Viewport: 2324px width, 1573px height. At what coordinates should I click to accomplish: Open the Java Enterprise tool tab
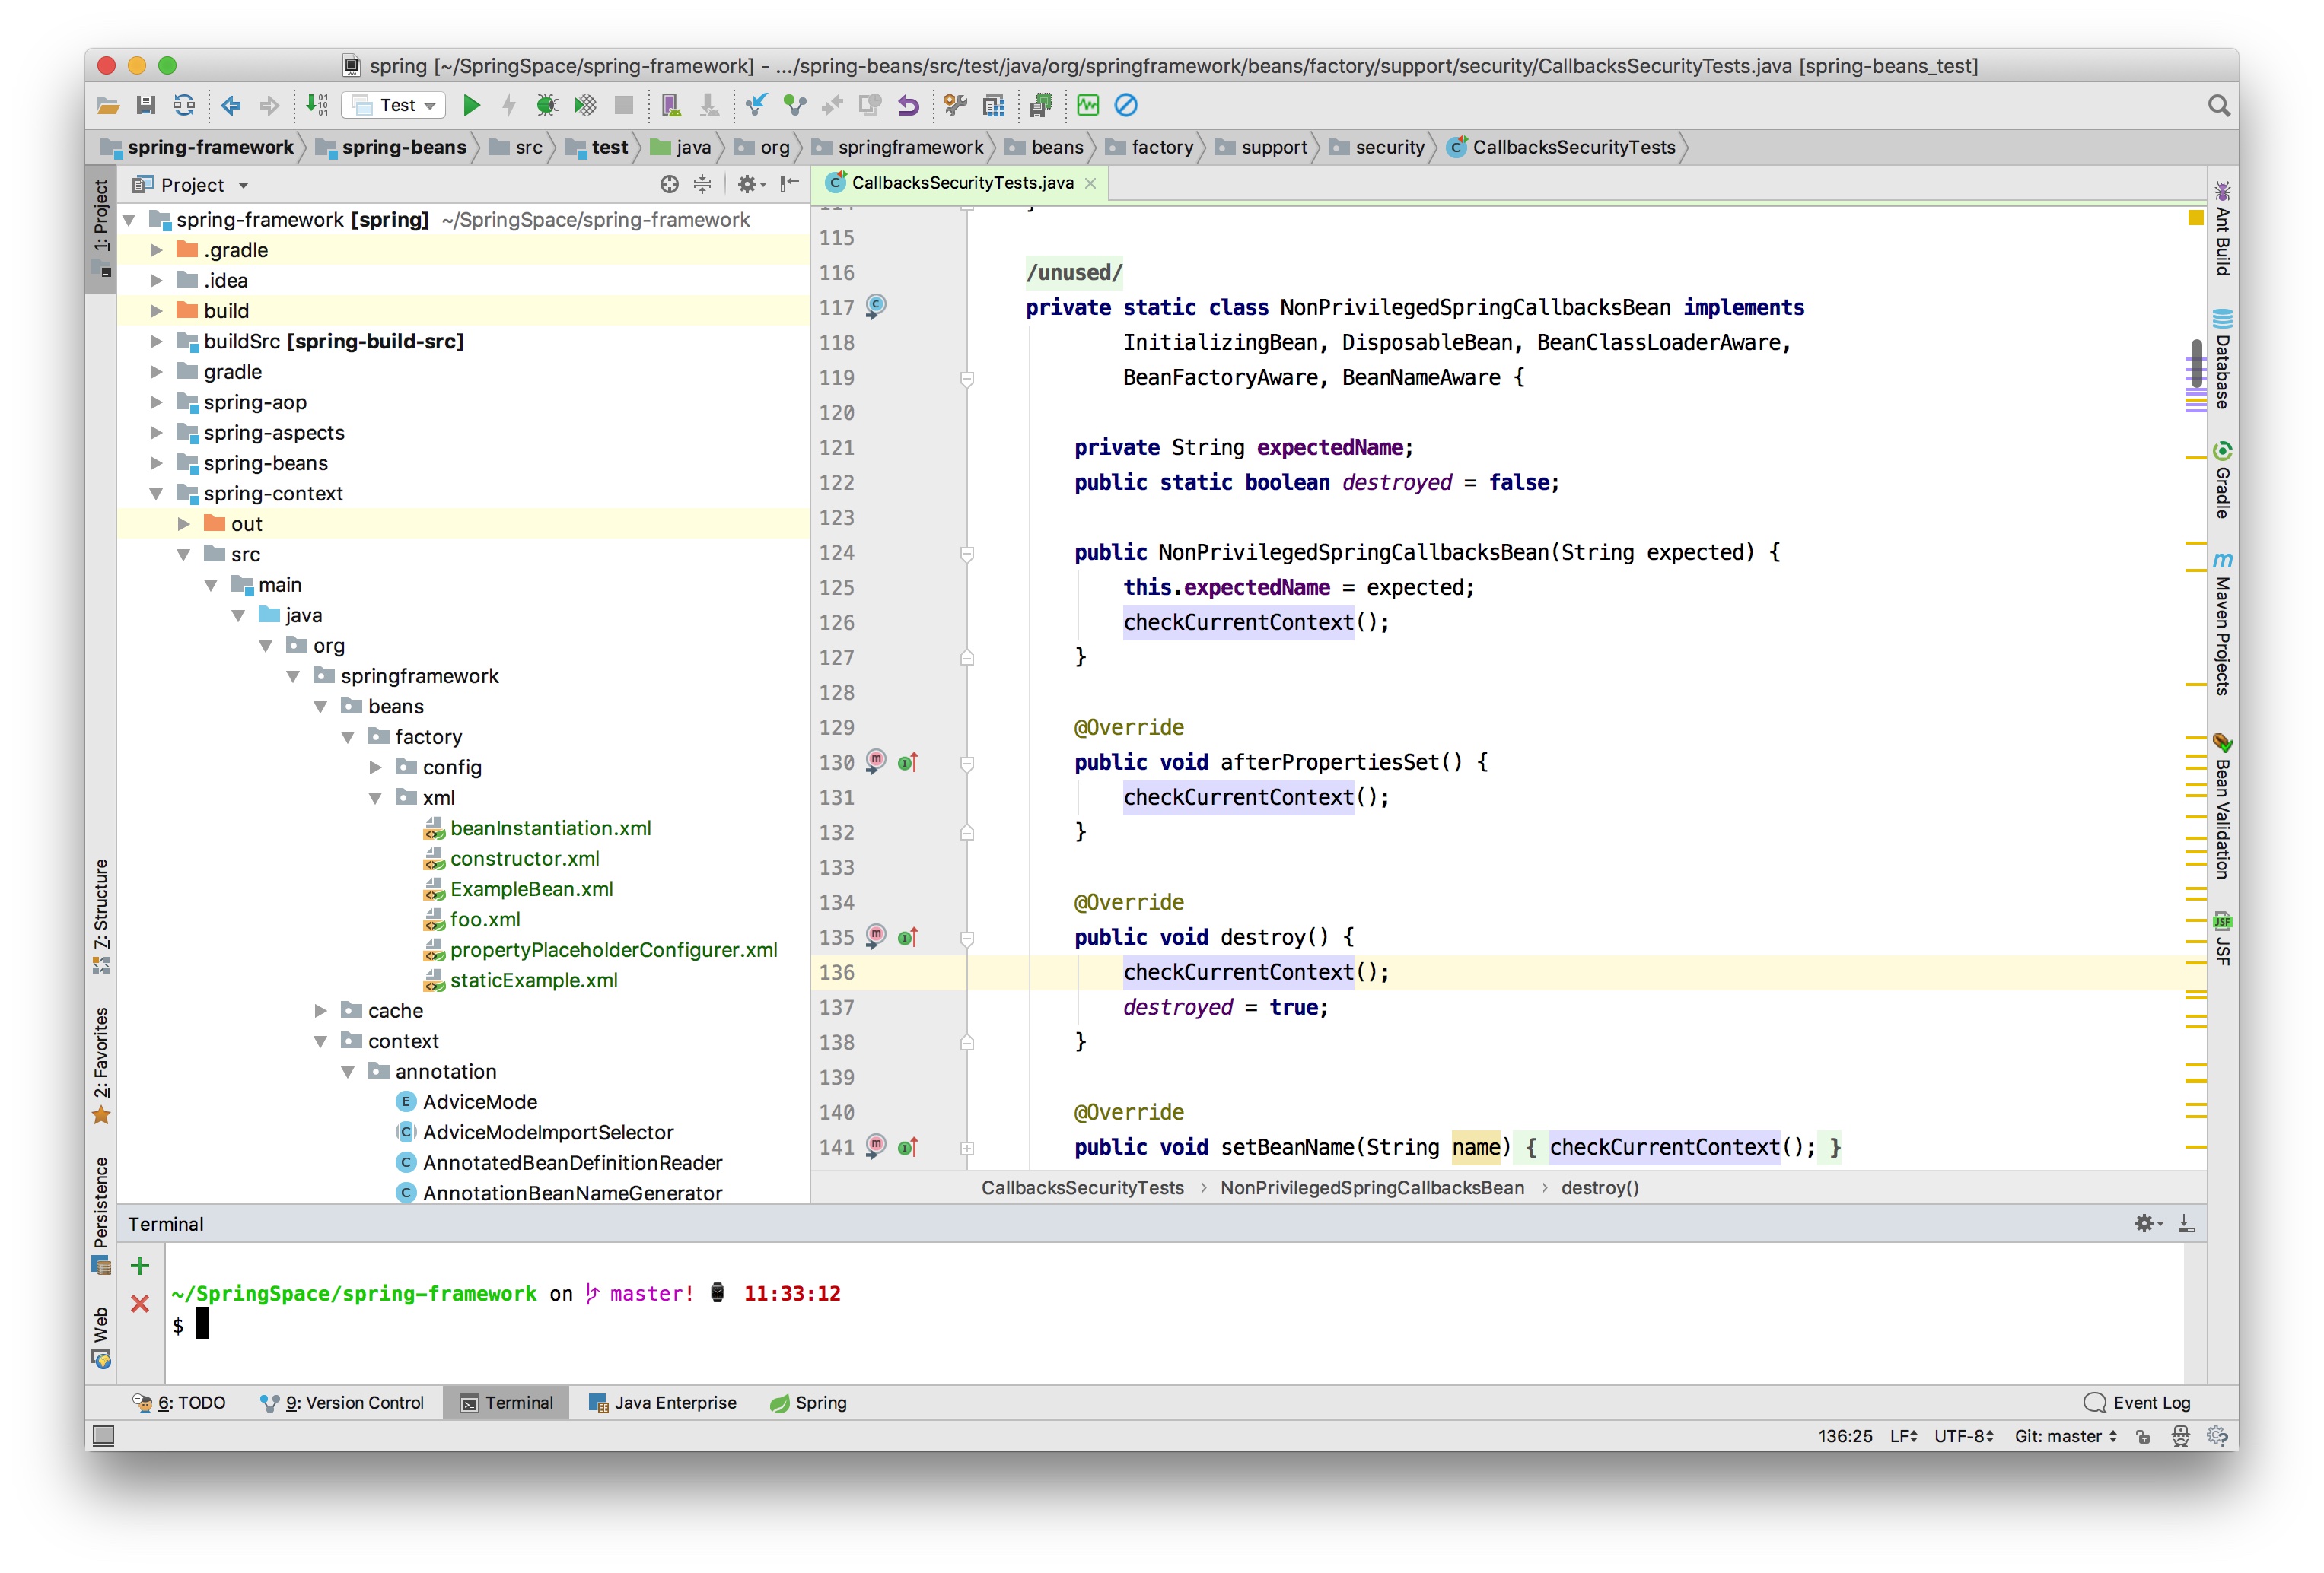pyautogui.click(x=662, y=1402)
